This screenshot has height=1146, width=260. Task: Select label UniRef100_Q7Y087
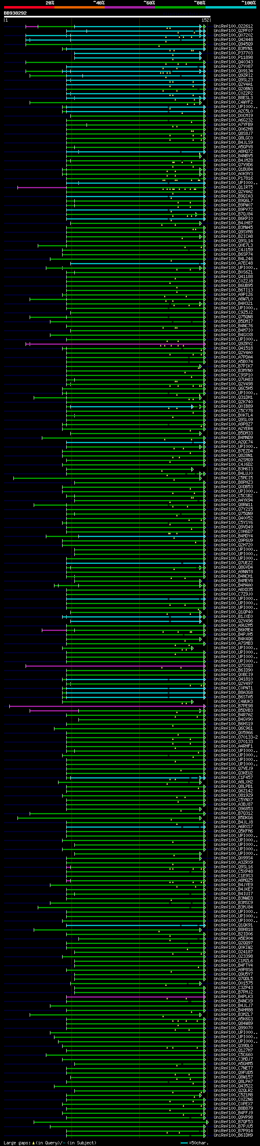tap(233, 66)
